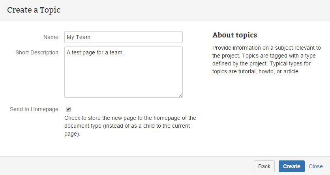Click the "Name" field label
This screenshot has height=175, width=330.
(51, 37)
